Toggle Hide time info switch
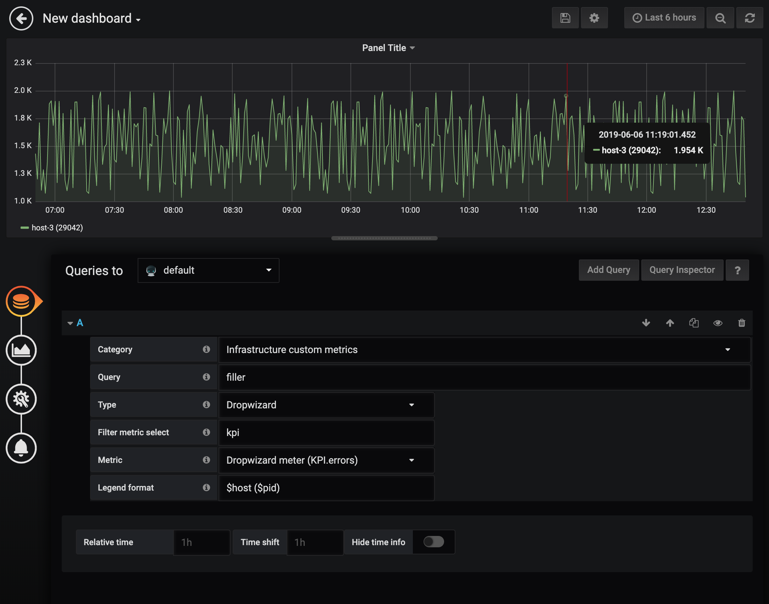 [433, 542]
